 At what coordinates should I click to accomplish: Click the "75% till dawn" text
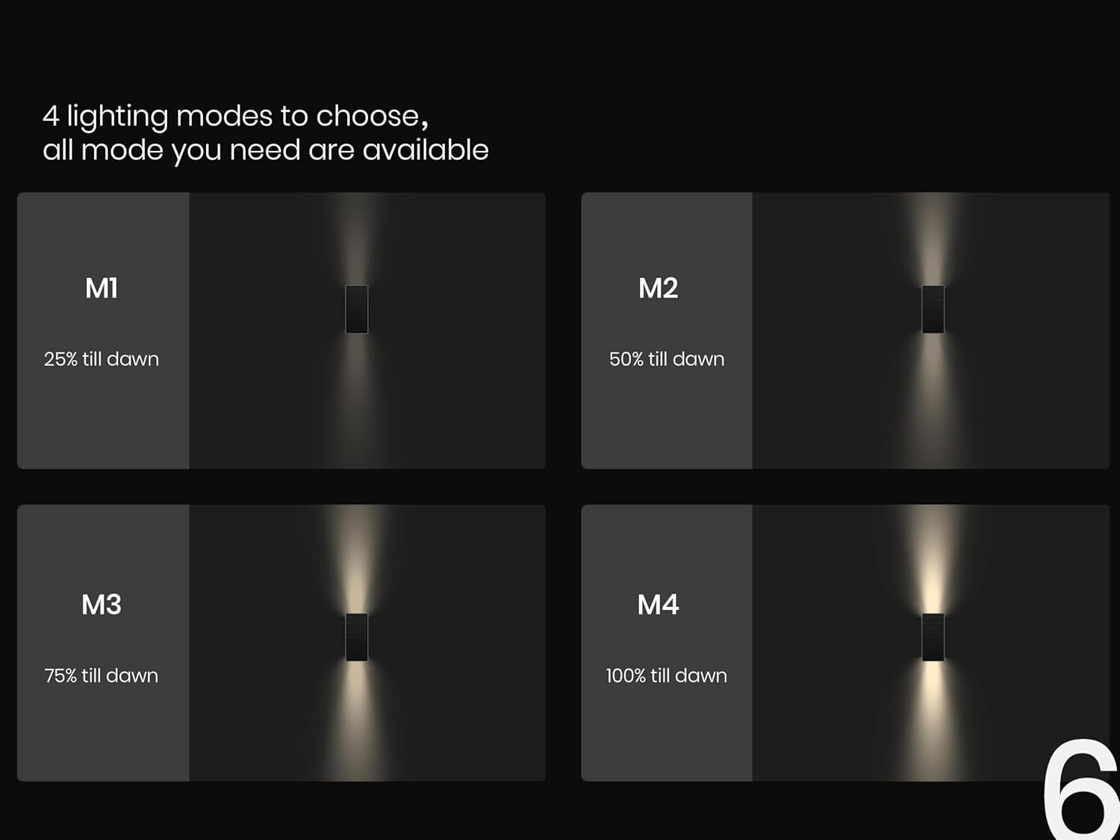click(x=102, y=676)
